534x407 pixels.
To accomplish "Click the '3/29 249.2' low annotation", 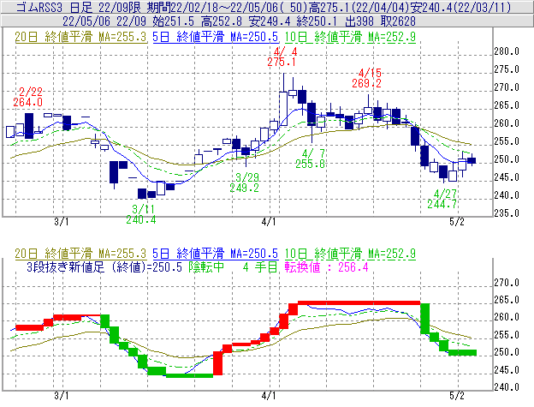I will coord(244,183).
